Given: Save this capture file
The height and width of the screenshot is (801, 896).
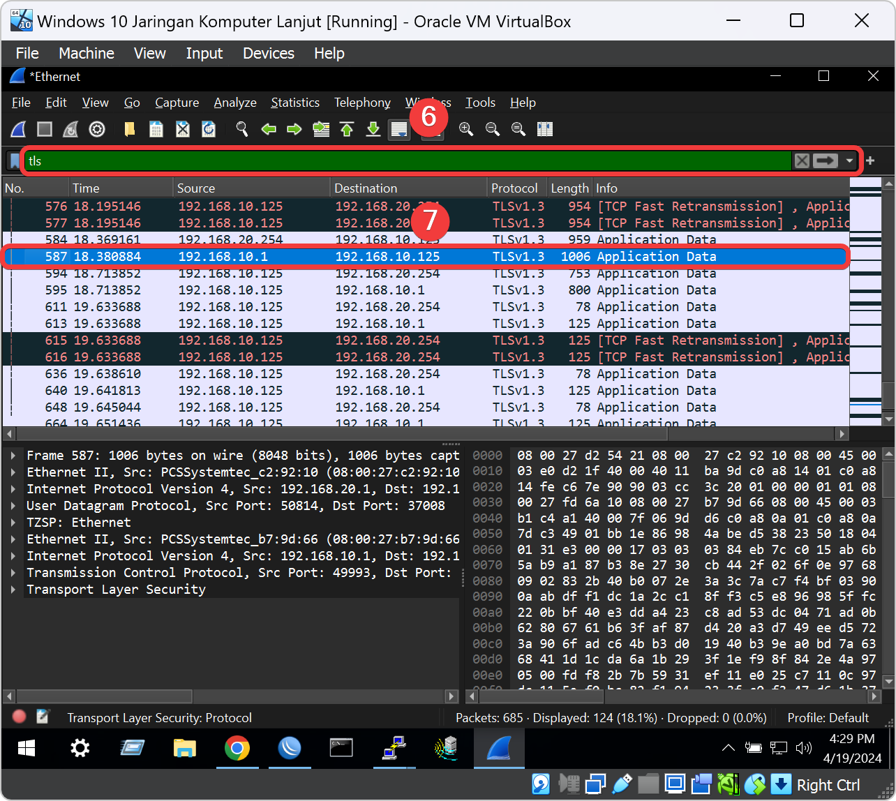Looking at the screenshot, I should coord(156,129).
